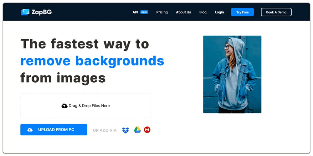Click the dashed file drop zone
The height and width of the screenshot is (156, 313).
85,113
